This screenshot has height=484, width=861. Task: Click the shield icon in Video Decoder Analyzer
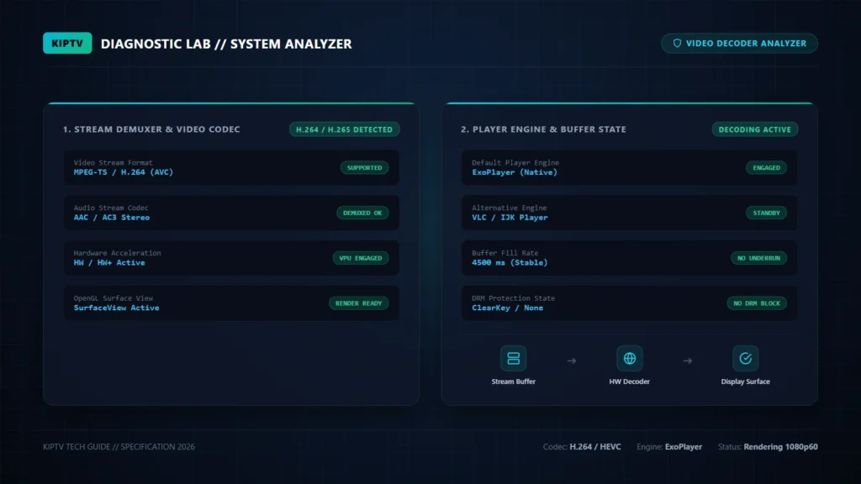(677, 44)
